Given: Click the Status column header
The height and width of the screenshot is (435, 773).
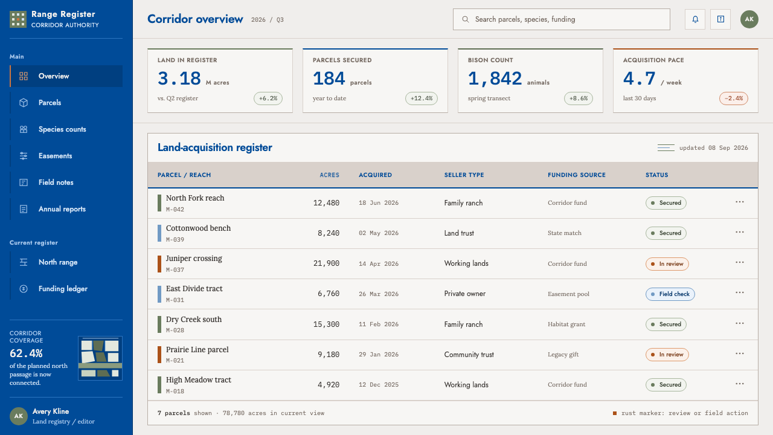Looking at the screenshot, I should (657, 175).
